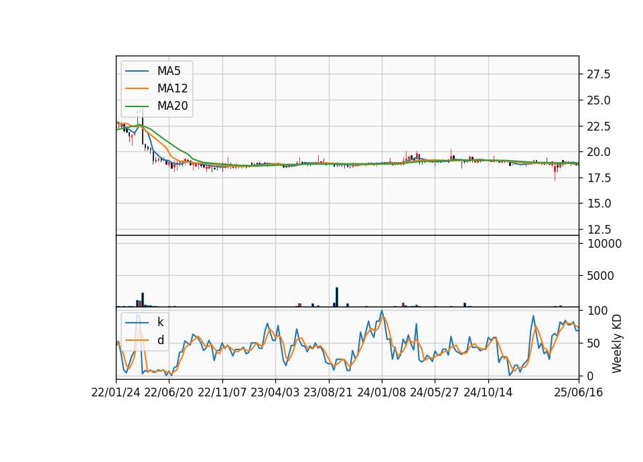Click the 24/01/08 date label
This screenshot has height=462, width=643.
point(382,392)
